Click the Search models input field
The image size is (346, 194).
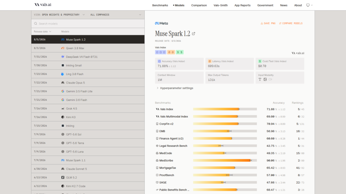point(88,24)
